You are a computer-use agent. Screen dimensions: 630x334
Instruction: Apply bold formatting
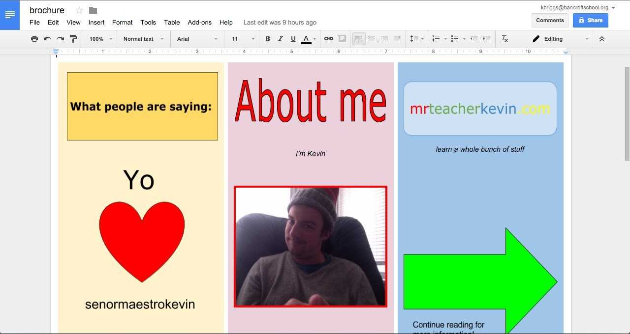(267, 39)
